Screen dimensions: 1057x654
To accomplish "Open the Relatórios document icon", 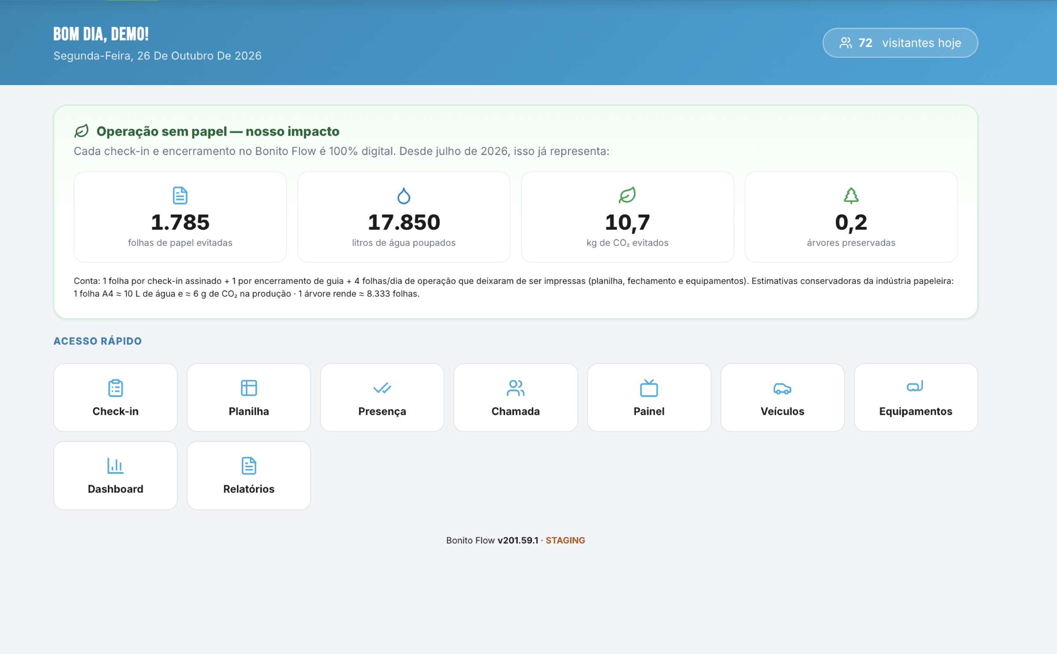I will click(x=249, y=465).
